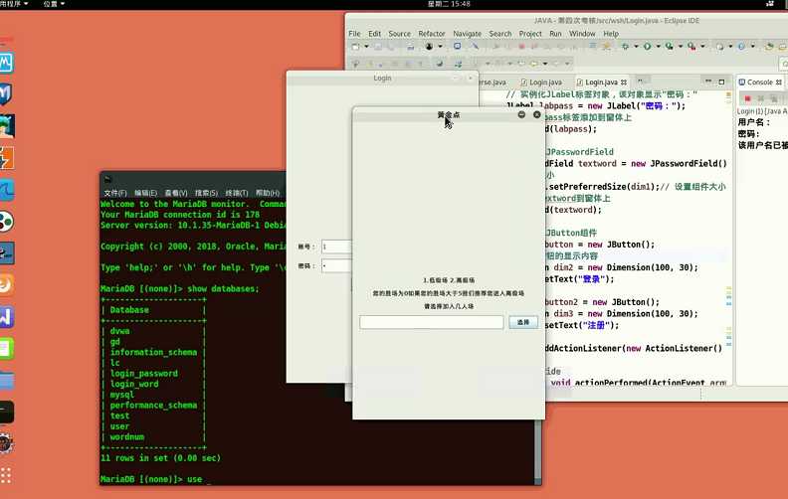The width and height of the screenshot is (788, 499).
Task: Click the green Run button in Eclipse toolbar
Action: (648, 46)
